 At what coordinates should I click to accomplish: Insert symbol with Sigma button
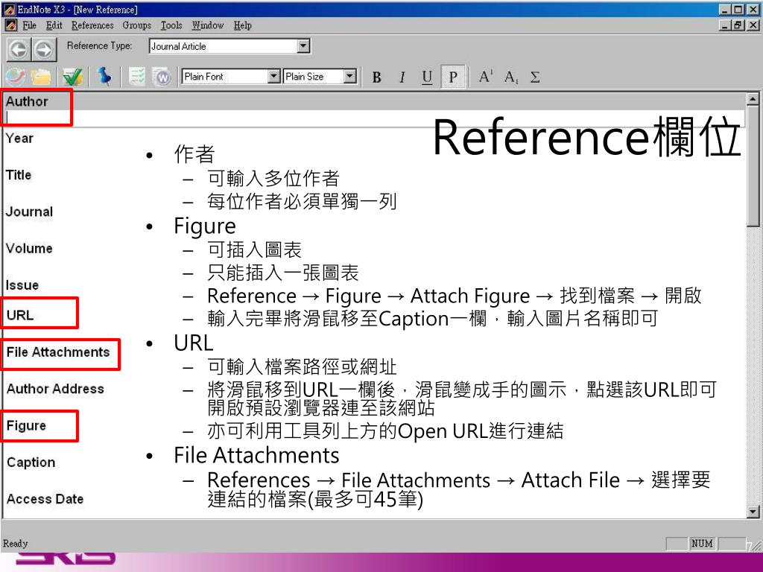(x=535, y=77)
